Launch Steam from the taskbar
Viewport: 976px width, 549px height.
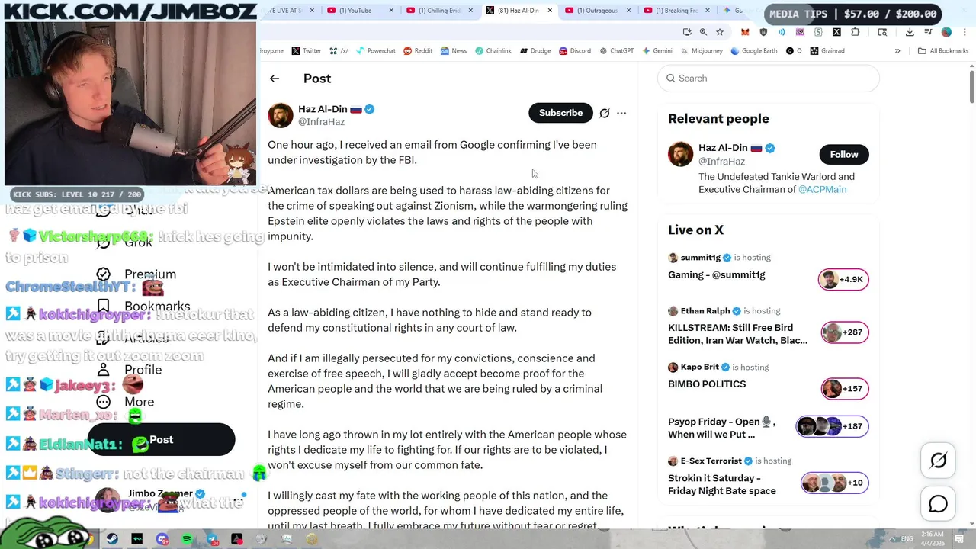pos(112,539)
